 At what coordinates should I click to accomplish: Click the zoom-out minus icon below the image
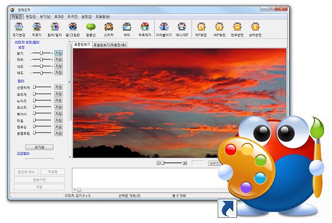(x=158, y=163)
